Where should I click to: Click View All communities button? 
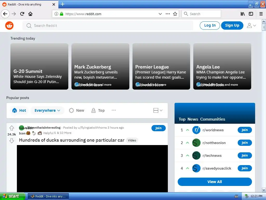(x=215, y=182)
